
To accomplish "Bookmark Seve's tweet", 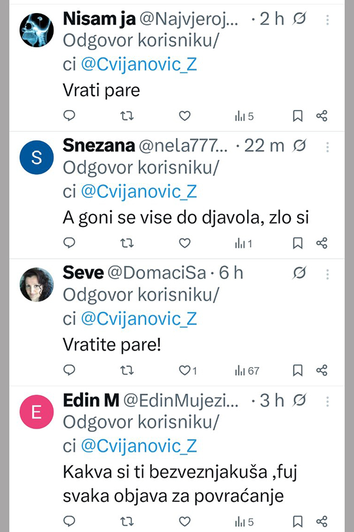I will 298,371.
